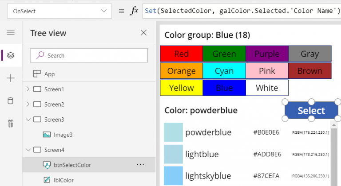Image resolution: width=341 pixels, height=186 pixels.
Task: Click the gallery scrollbar up arrow
Action: [x=333, y=125]
